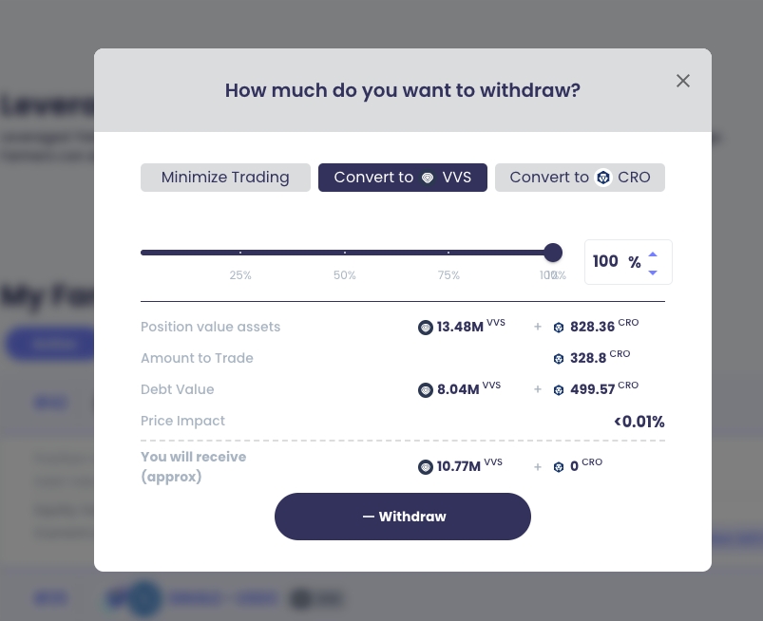763x621 pixels.
Task: Click the CRO icon beside 0 CRO received
Action: [559, 467]
